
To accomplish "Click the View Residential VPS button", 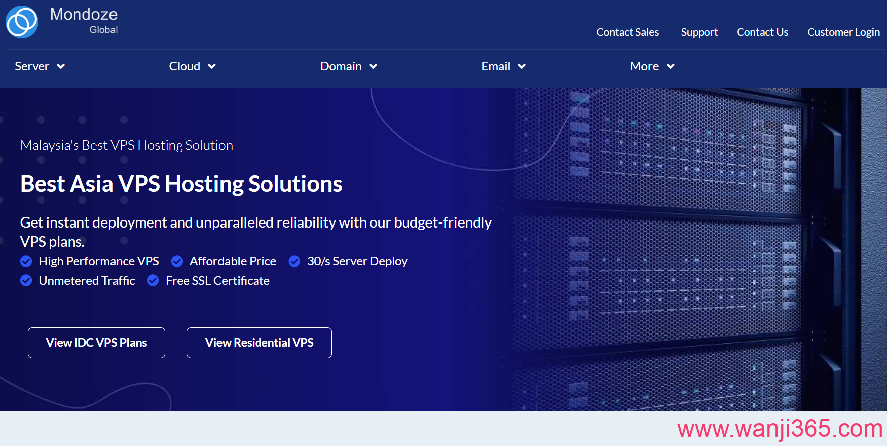I will 259,343.
